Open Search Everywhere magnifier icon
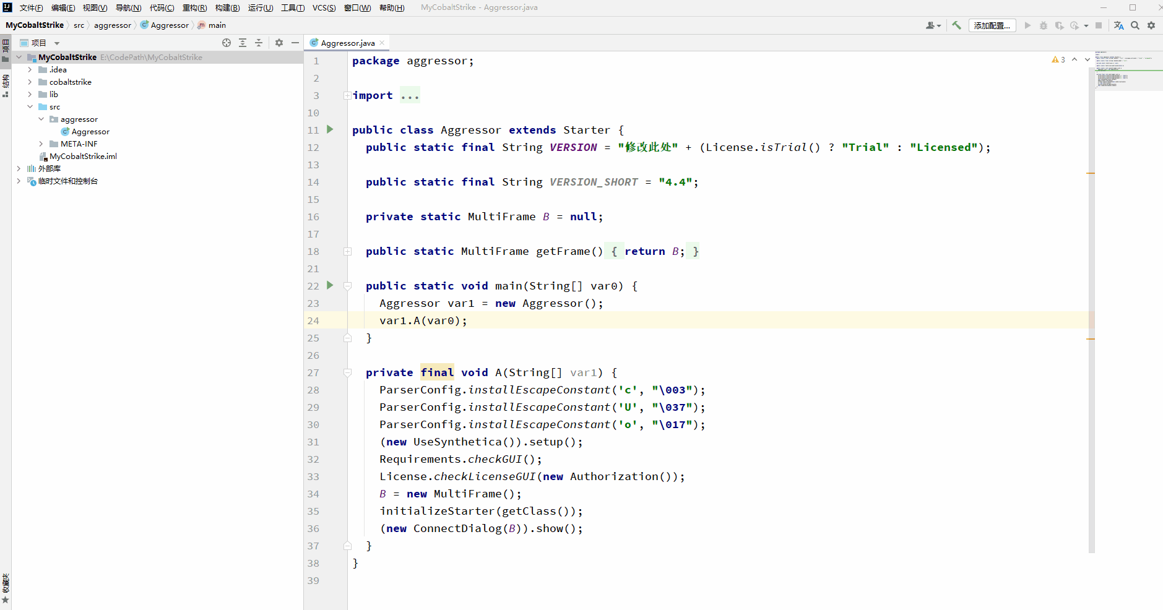Image resolution: width=1163 pixels, height=610 pixels. point(1135,25)
